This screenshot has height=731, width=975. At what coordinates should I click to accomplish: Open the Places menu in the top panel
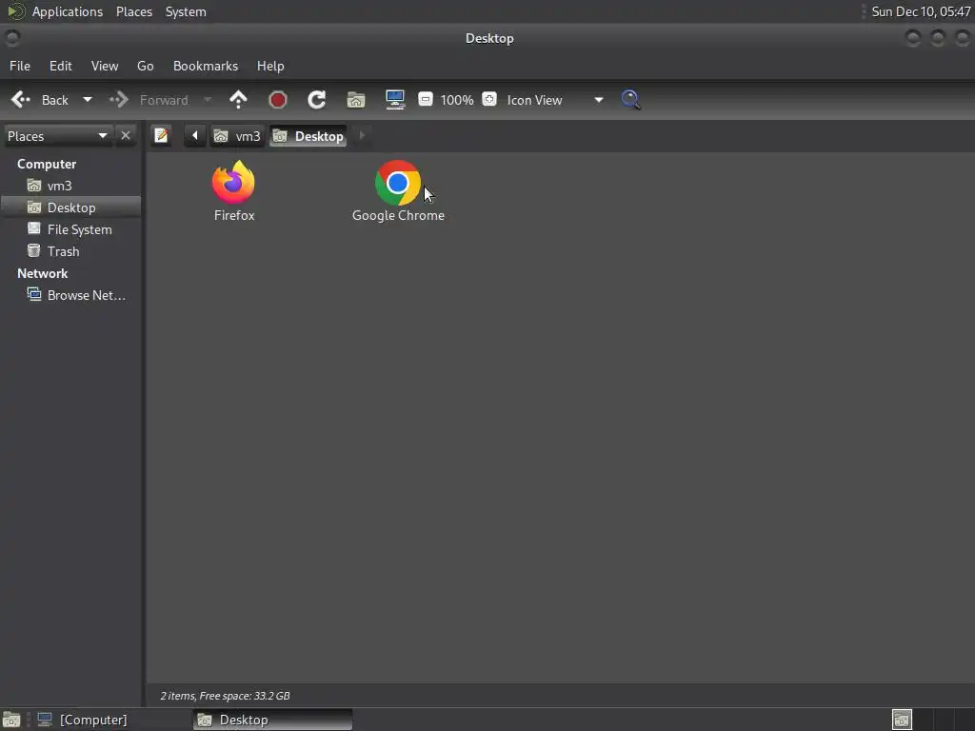133,11
